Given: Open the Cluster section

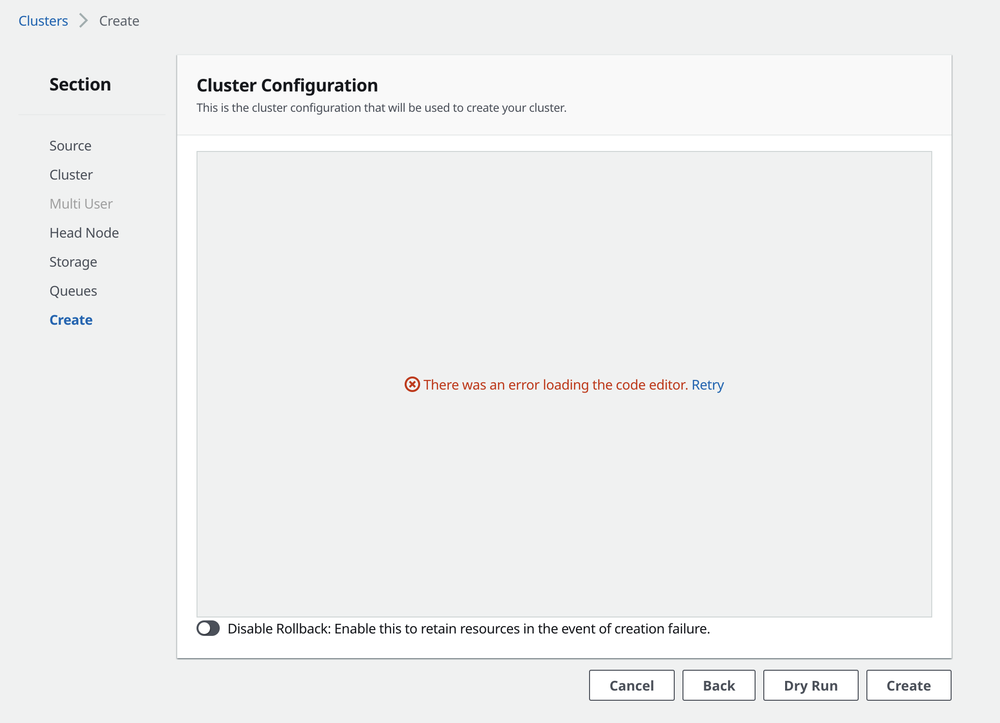Looking at the screenshot, I should [x=71, y=174].
